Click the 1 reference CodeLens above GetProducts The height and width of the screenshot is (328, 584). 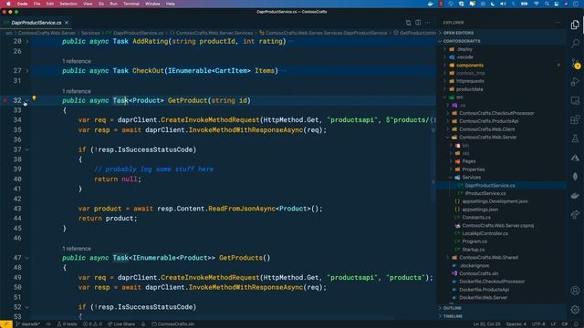[x=77, y=249]
